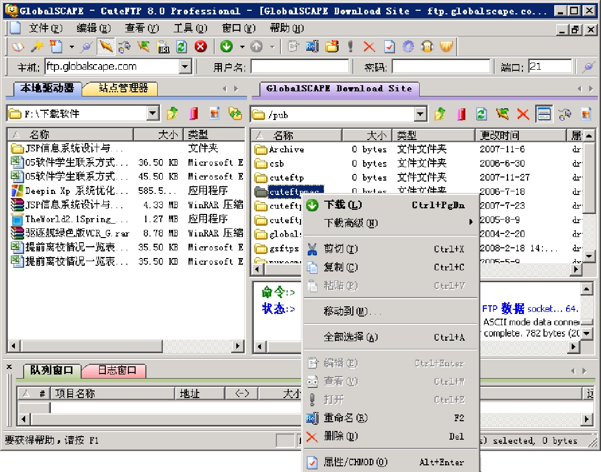Open 属性/CHMOD from the context menu
Image resolution: width=601 pixels, height=472 pixels.
(391, 462)
